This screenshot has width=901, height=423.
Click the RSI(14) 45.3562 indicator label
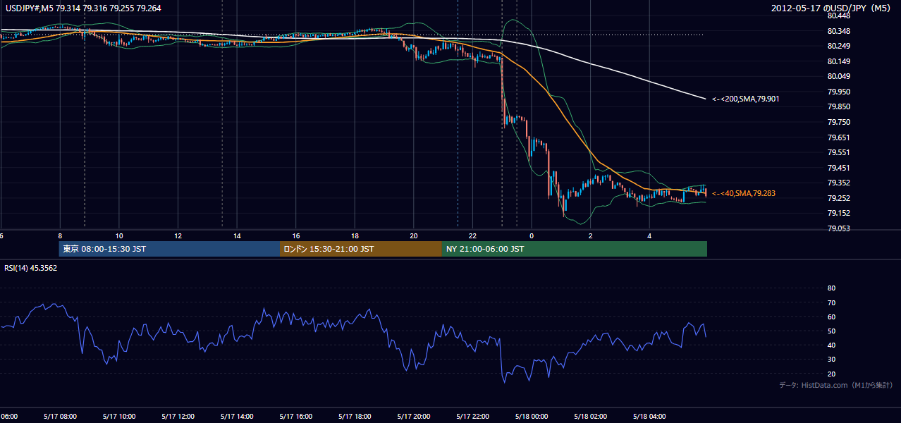coord(31,268)
